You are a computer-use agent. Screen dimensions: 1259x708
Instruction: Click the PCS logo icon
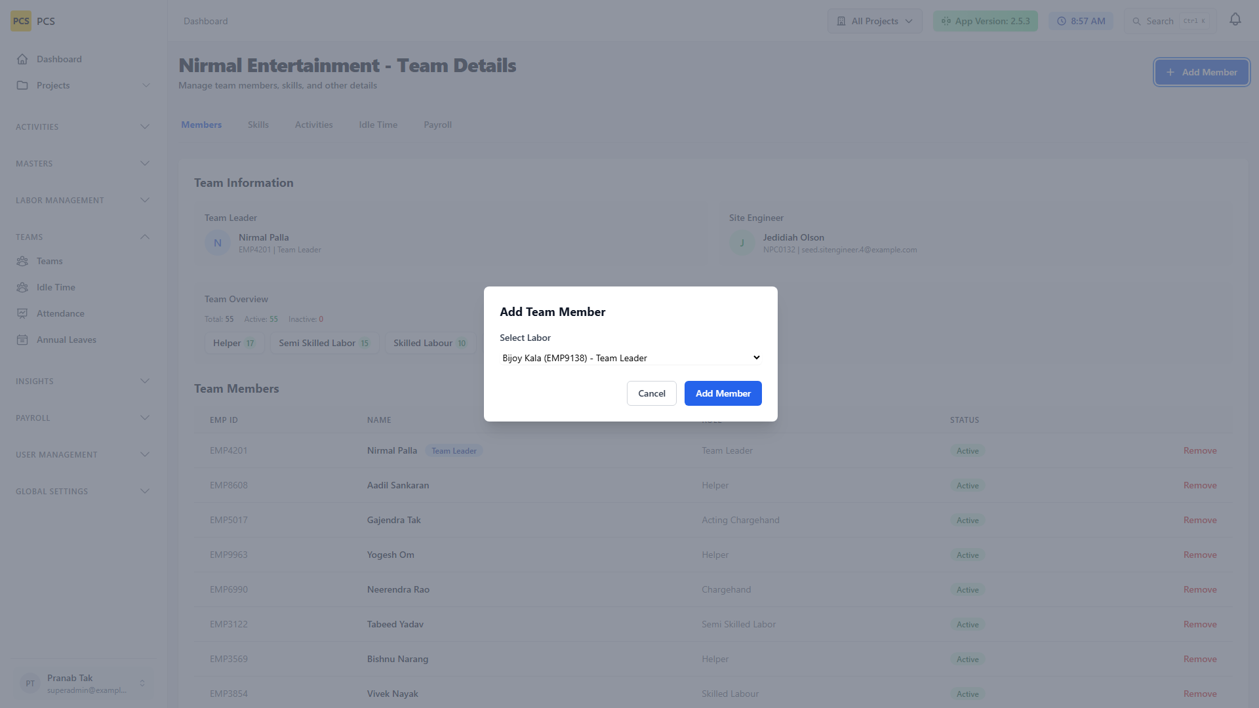(21, 21)
